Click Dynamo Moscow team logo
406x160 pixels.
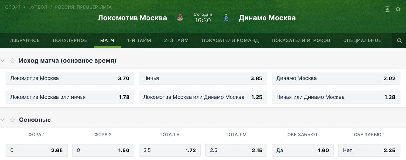pyautogui.click(x=226, y=18)
